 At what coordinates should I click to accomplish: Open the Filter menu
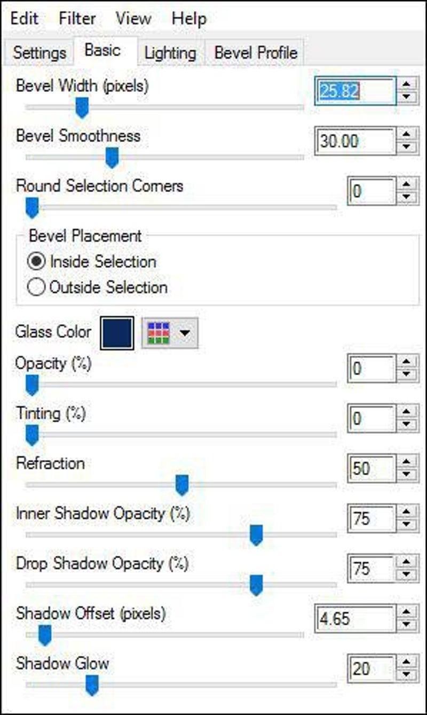(77, 19)
